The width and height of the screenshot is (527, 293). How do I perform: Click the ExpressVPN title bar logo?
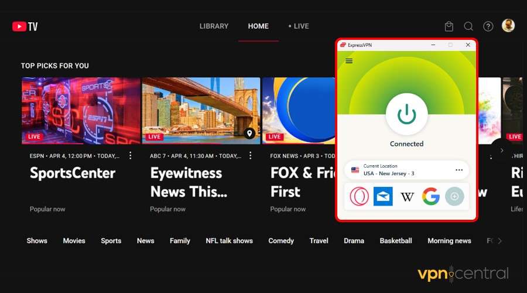click(x=343, y=45)
